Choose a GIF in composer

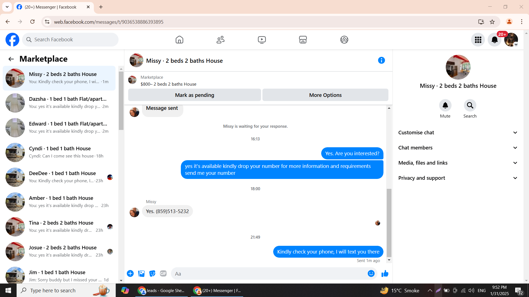163,273
